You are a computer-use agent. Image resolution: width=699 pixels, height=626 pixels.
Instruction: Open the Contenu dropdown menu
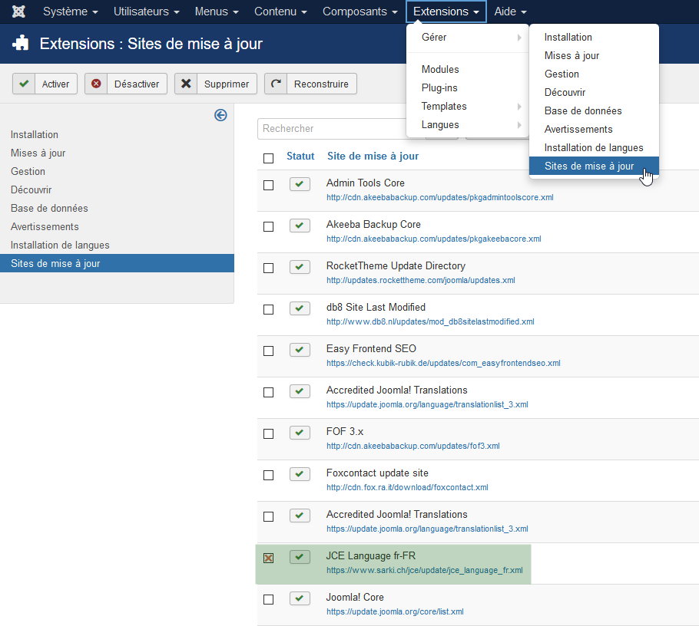(280, 12)
